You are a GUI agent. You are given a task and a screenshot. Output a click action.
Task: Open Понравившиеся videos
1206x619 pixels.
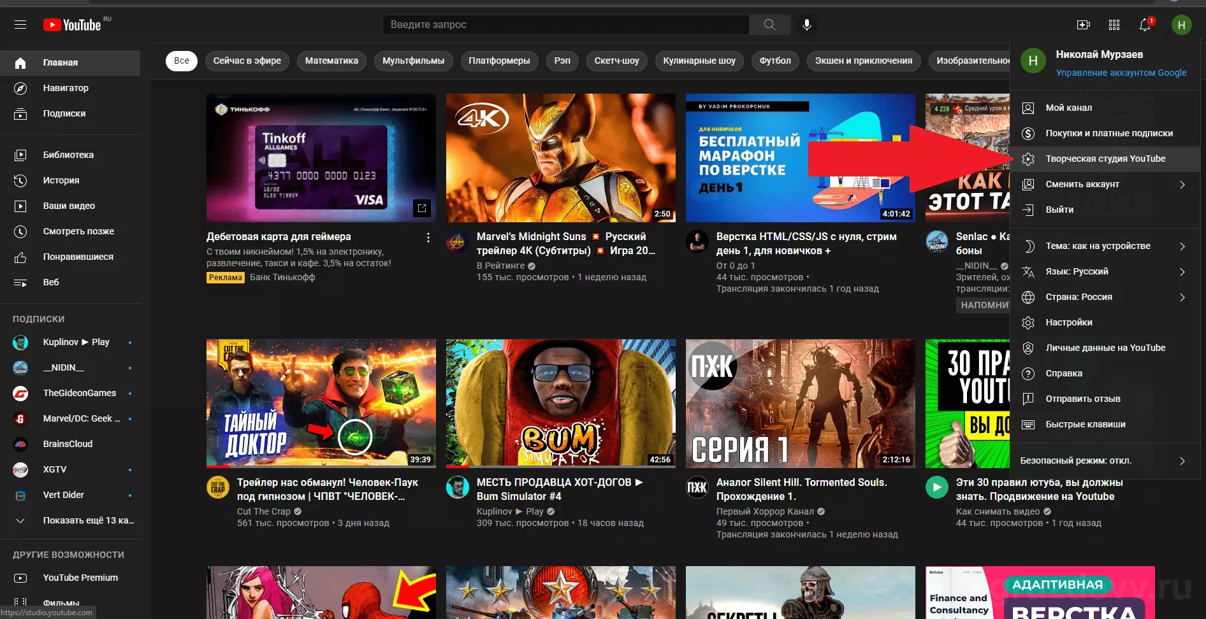[70, 257]
